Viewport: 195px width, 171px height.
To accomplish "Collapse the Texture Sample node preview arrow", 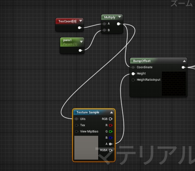I will [x=111, y=112].
